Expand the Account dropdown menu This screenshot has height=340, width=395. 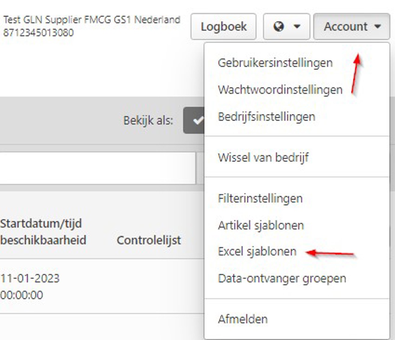tap(351, 26)
